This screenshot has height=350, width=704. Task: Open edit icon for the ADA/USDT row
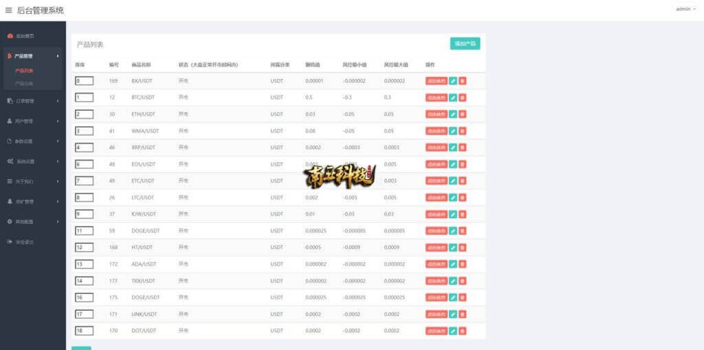(453, 264)
